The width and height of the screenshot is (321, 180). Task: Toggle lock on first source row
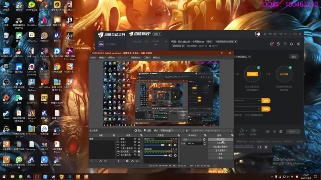[139, 139]
